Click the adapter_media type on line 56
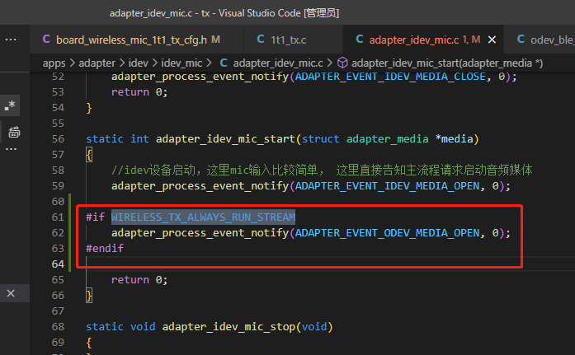This screenshot has height=355, width=575. (x=387, y=139)
